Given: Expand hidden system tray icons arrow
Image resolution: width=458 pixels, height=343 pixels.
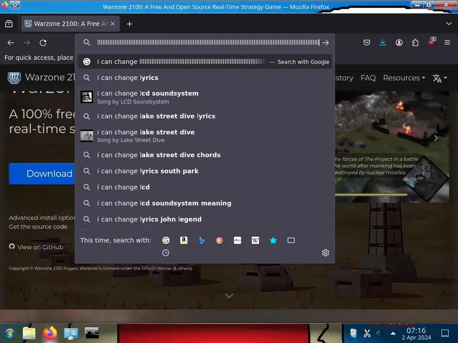Looking at the screenshot, I should coord(393,333).
